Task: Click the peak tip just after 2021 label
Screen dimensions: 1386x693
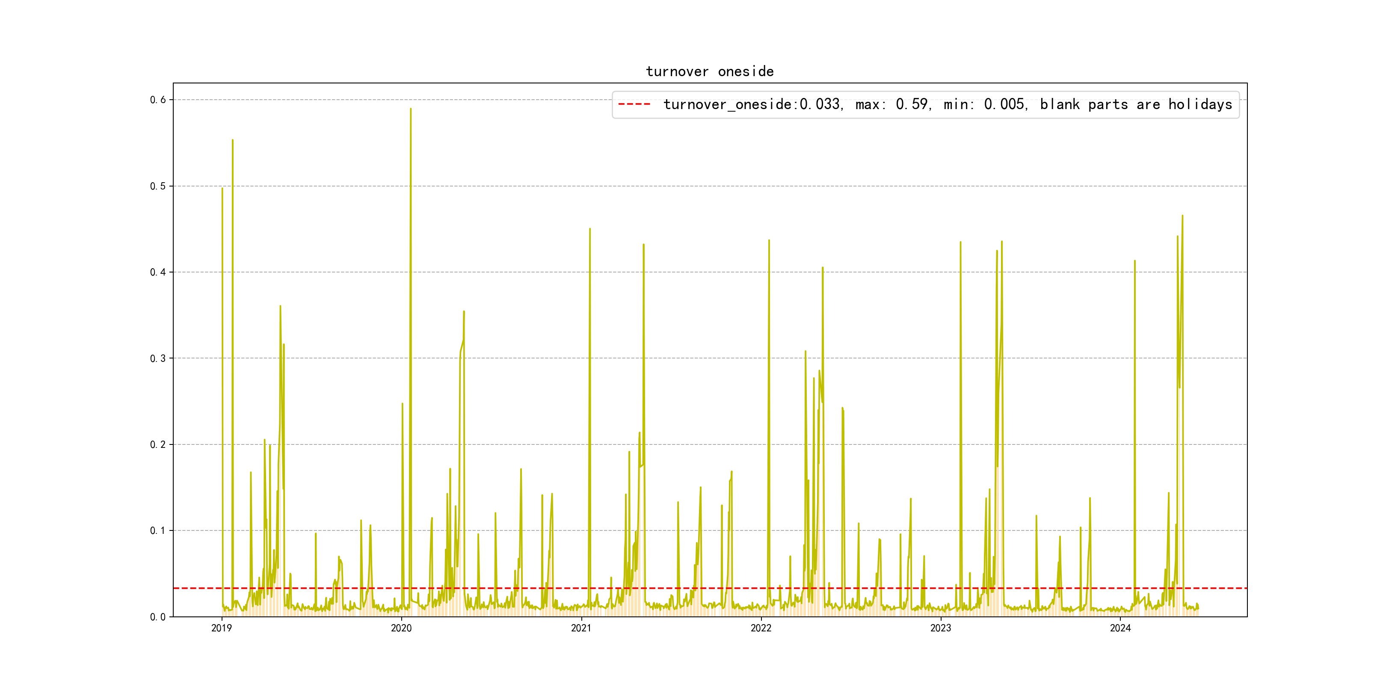Action: [x=590, y=229]
